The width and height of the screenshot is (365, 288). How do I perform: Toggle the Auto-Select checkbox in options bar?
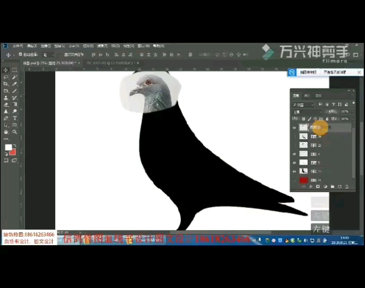pos(21,55)
